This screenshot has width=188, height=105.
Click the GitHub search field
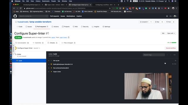(x=33, y=16)
